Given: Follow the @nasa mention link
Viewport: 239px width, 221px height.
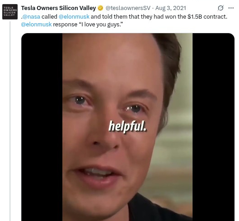Looking at the screenshot, I should coord(31,16).
